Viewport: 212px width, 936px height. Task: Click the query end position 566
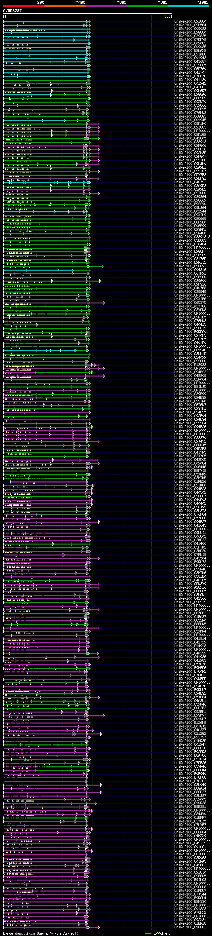coord(167,17)
